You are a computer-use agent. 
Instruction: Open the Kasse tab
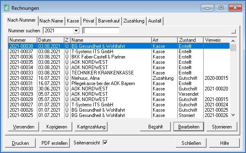click(x=73, y=21)
